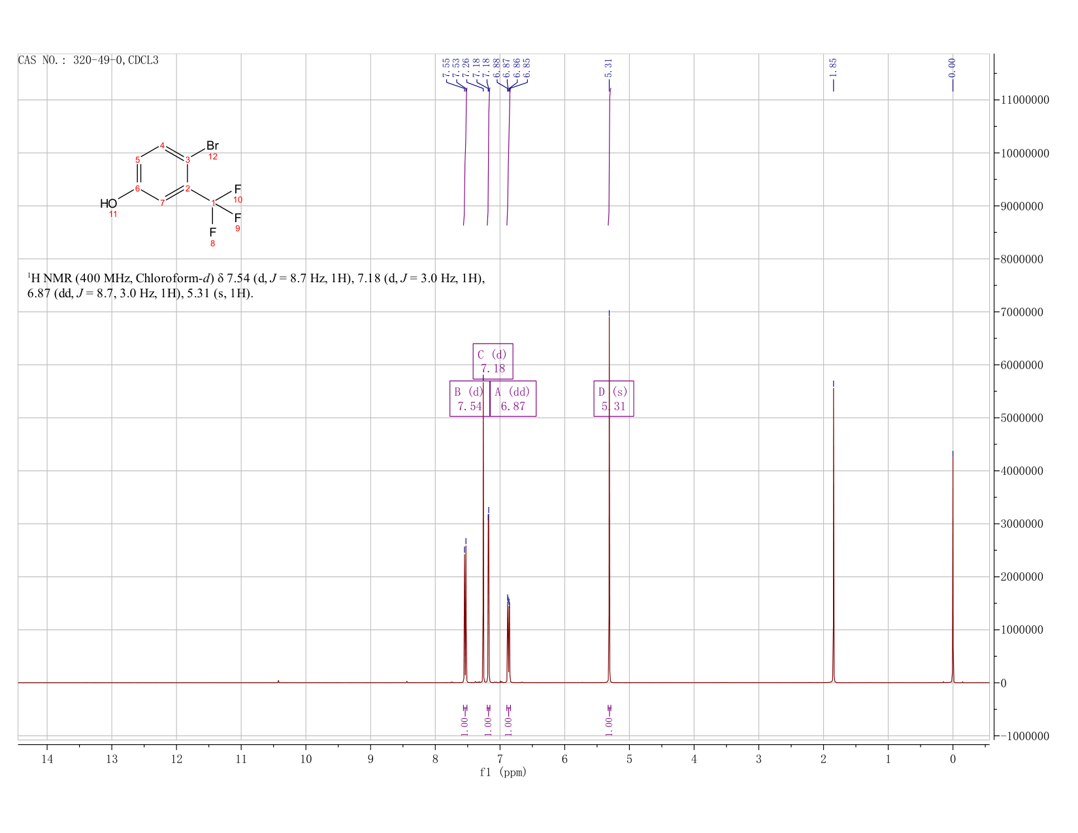The image size is (1078, 833).
Task: Click the x-axis tick label 5
Action: point(629,759)
